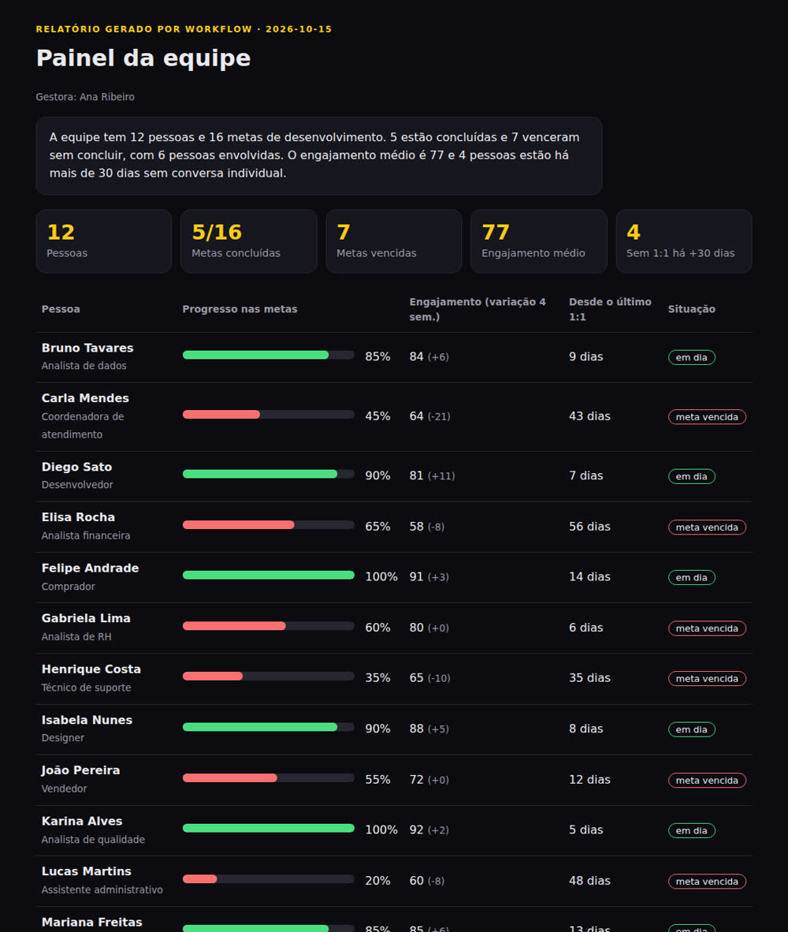Viewport: 788px width, 932px height.
Task: Click the '43 dias' cell for Carla Mendes
Action: 589,416
